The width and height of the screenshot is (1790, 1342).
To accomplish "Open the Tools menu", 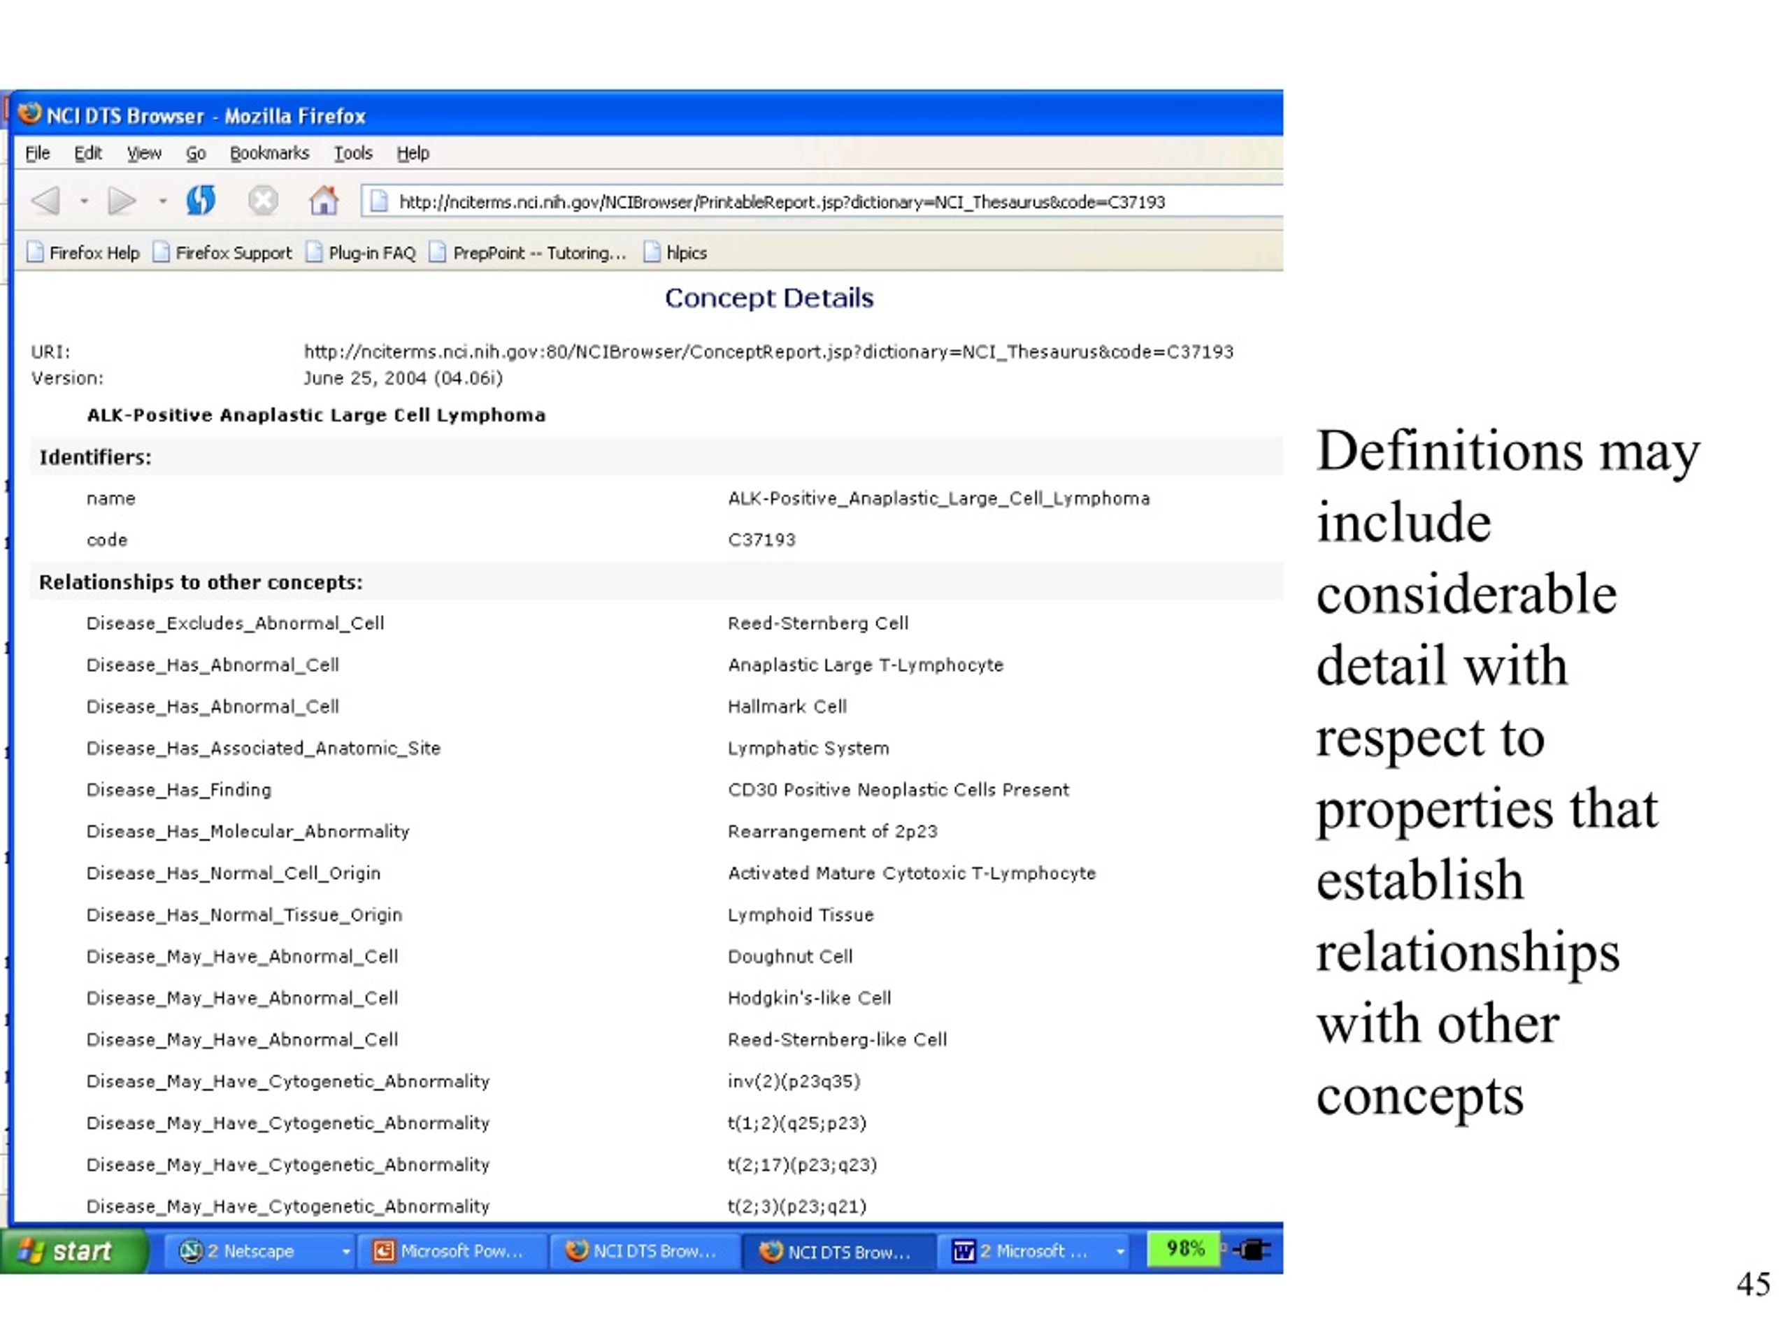I will [x=353, y=153].
